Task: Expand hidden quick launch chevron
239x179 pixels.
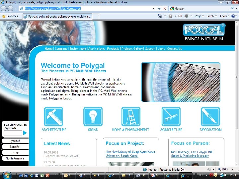Action: [55, 174]
